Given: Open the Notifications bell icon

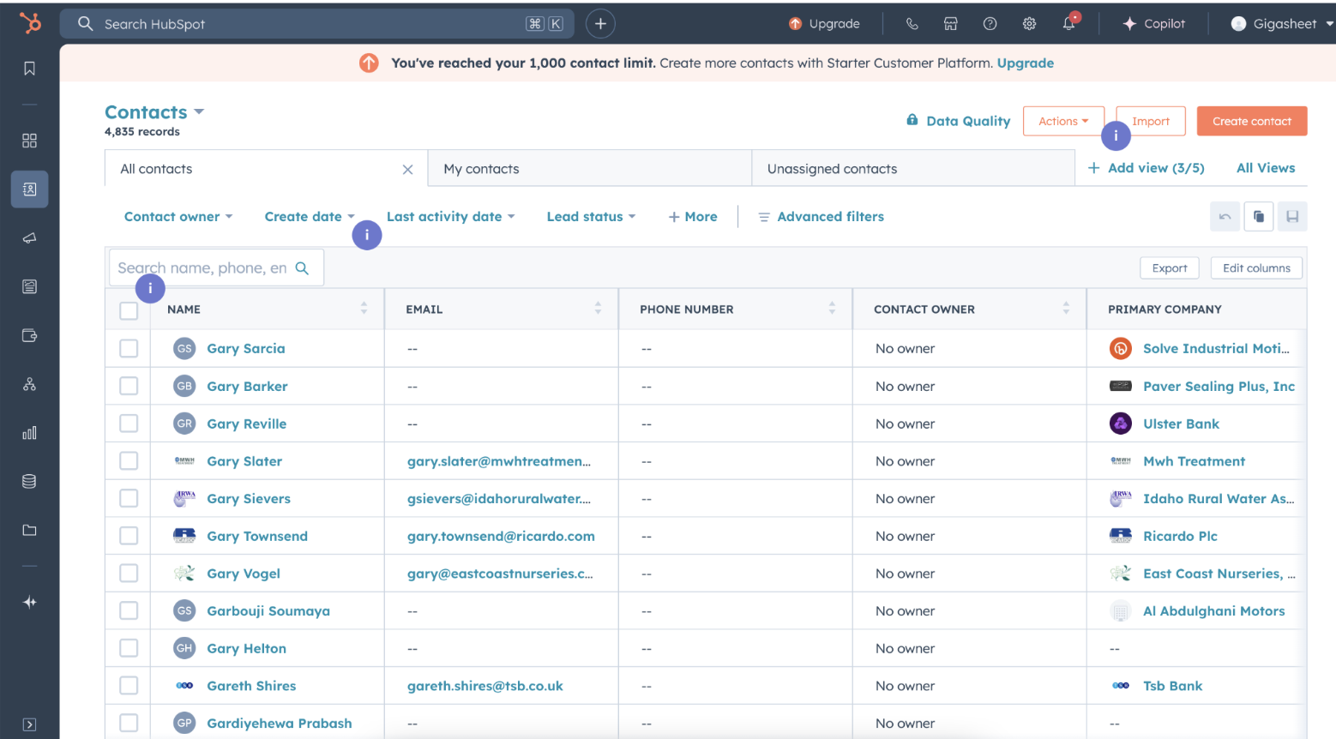Looking at the screenshot, I should pos(1068,24).
